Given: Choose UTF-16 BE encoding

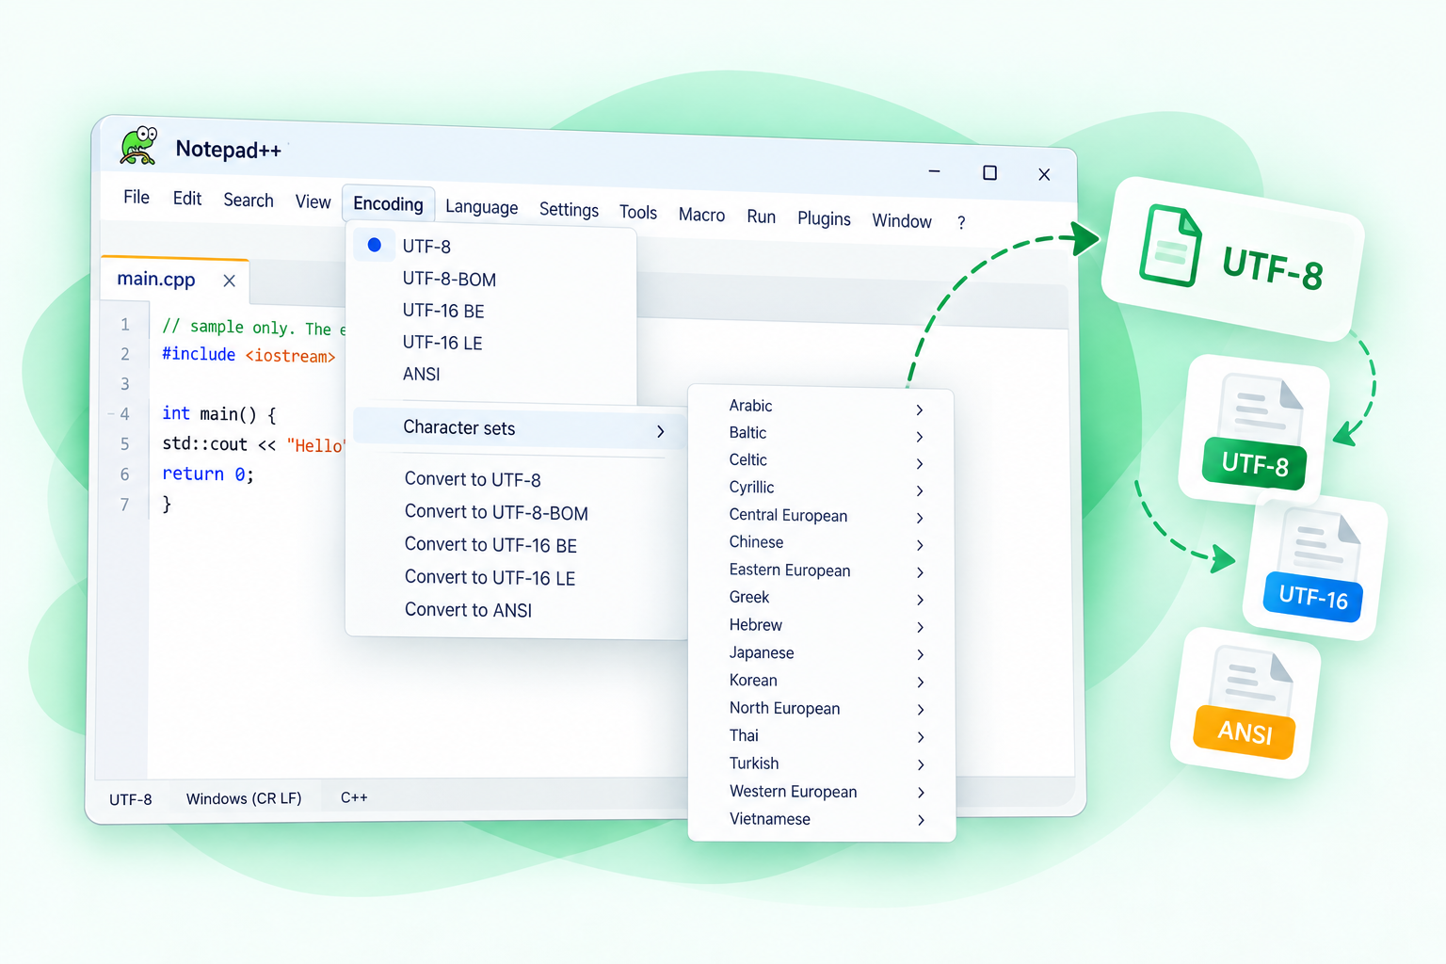Looking at the screenshot, I should tap(443, 311).
